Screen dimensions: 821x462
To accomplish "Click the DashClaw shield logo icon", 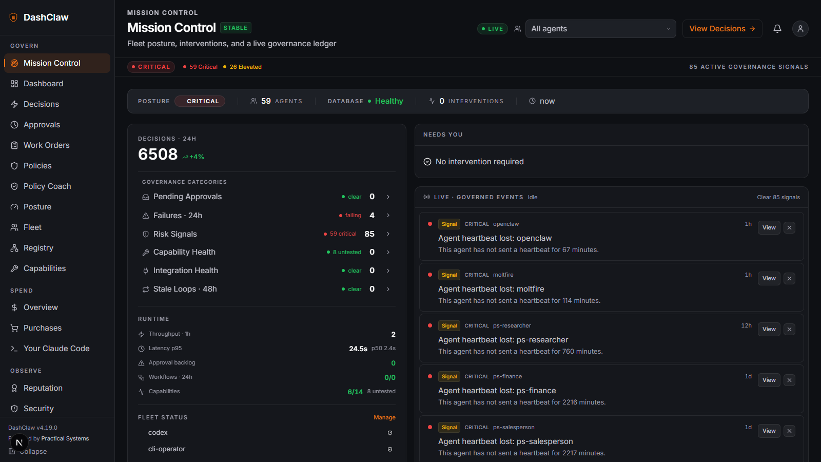I will click(x=13, y=17).
